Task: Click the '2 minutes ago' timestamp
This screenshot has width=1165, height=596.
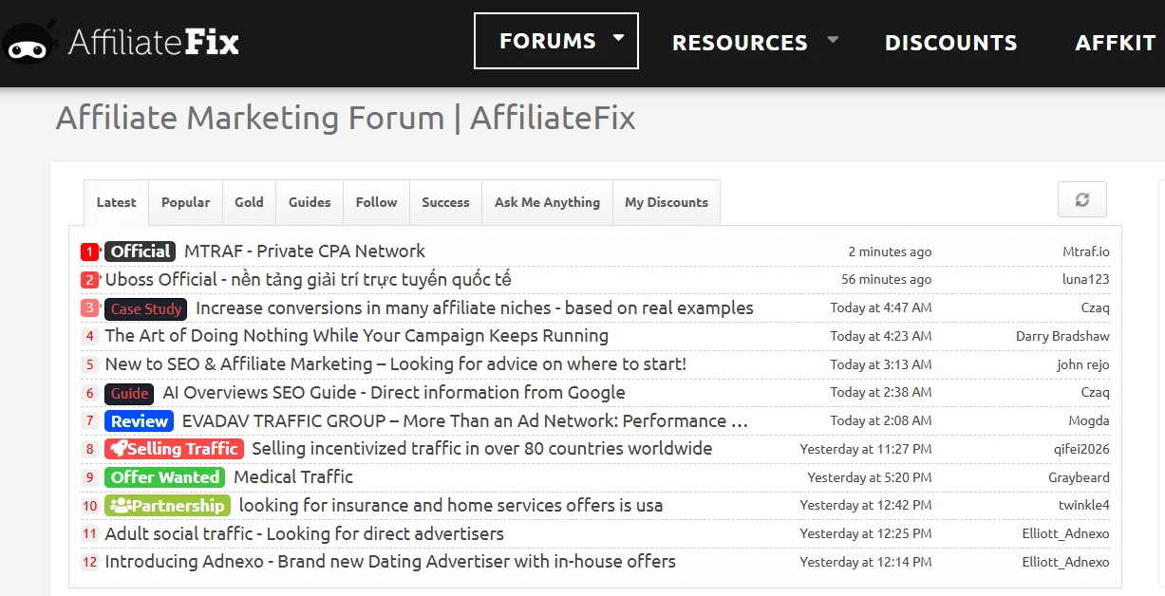Action: click(890, 251)
